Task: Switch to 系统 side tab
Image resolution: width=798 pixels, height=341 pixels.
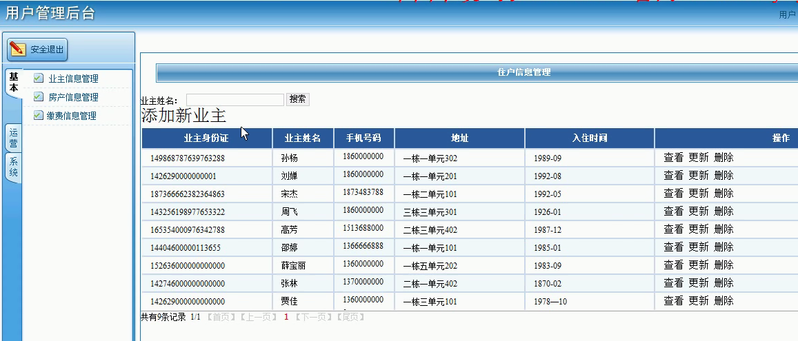Action: pyautogui.click(x=14, y=167)
